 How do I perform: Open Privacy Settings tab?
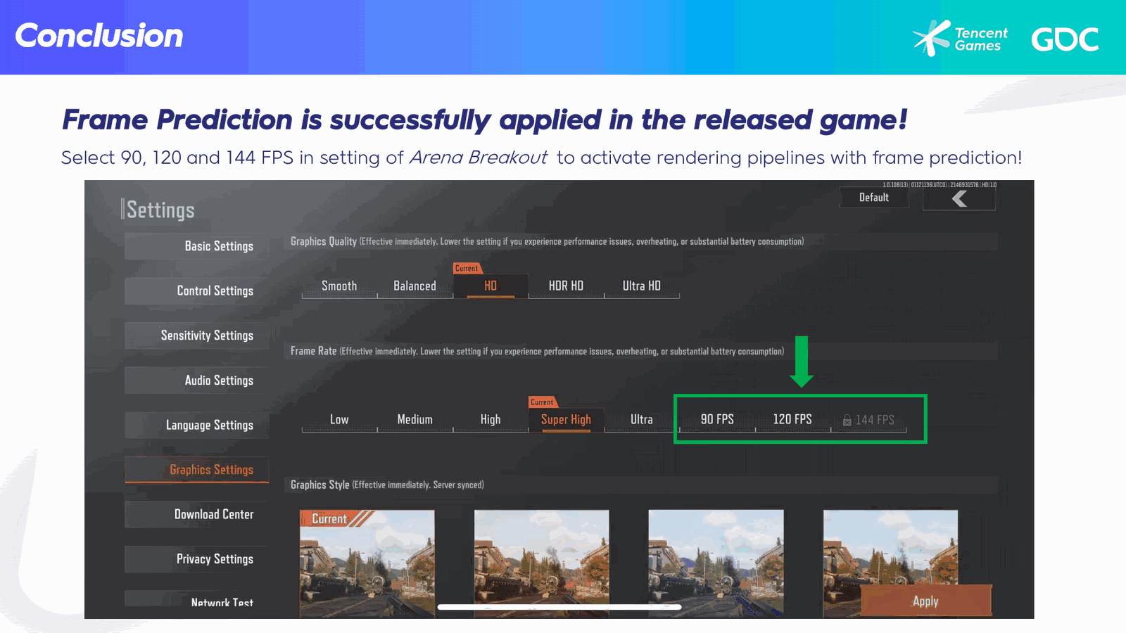[x=197, y=559]
